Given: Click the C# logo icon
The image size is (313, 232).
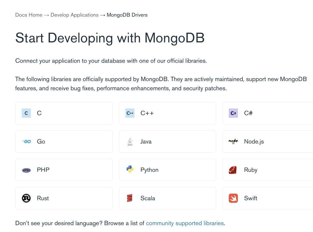Looking at the screenshot, I should click(x=233, y=113).
